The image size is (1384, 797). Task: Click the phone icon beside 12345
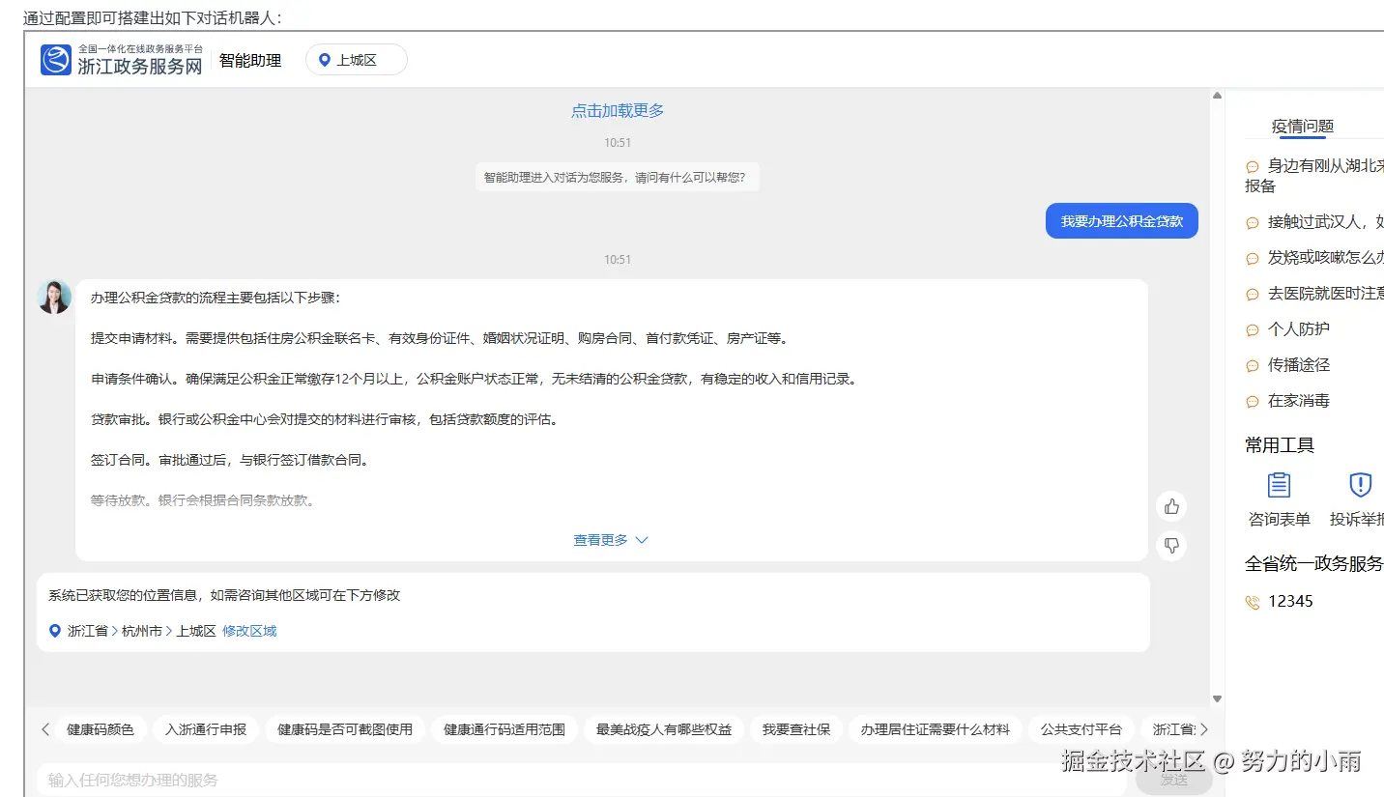pyautogui.click(x=1253, y=602)
